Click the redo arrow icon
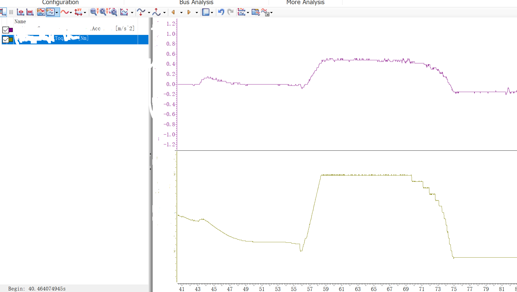517x292 pixels. tap(230, 12)
